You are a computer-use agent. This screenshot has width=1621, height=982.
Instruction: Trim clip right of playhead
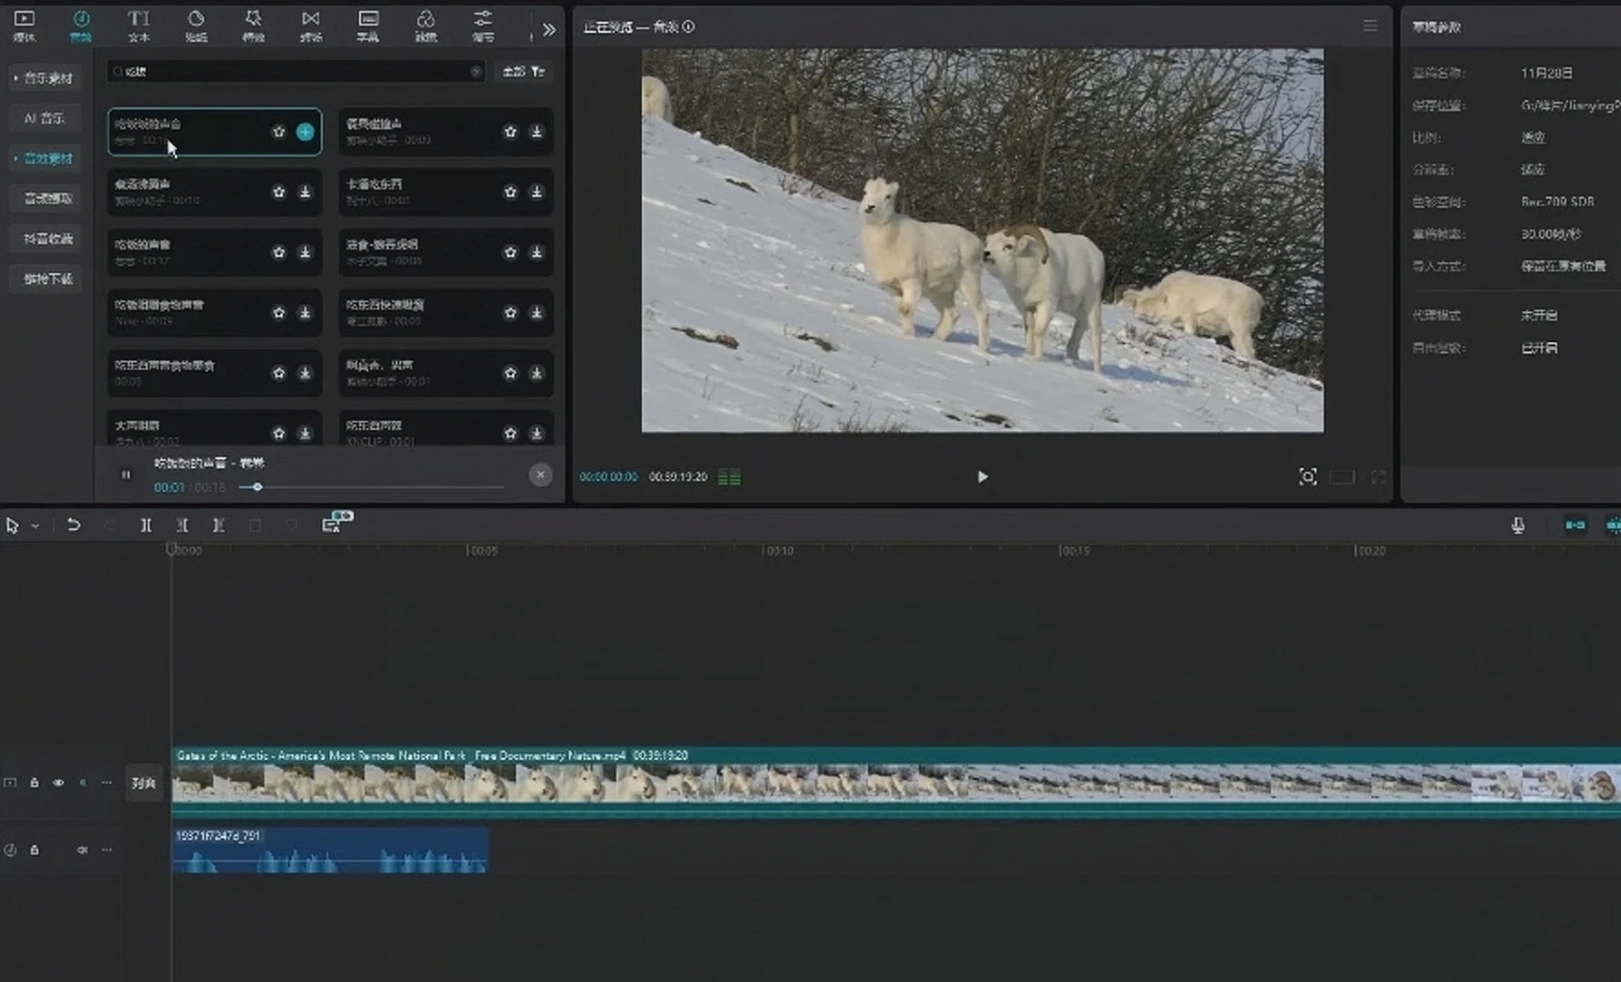click(x=218, y=526)
